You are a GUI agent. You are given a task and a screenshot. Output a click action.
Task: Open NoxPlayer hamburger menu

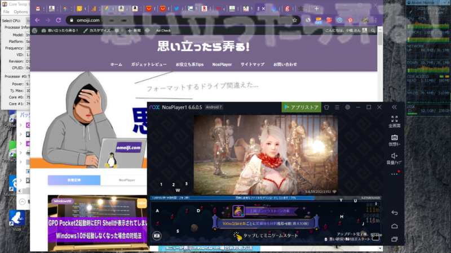click(x=337, y=107)
